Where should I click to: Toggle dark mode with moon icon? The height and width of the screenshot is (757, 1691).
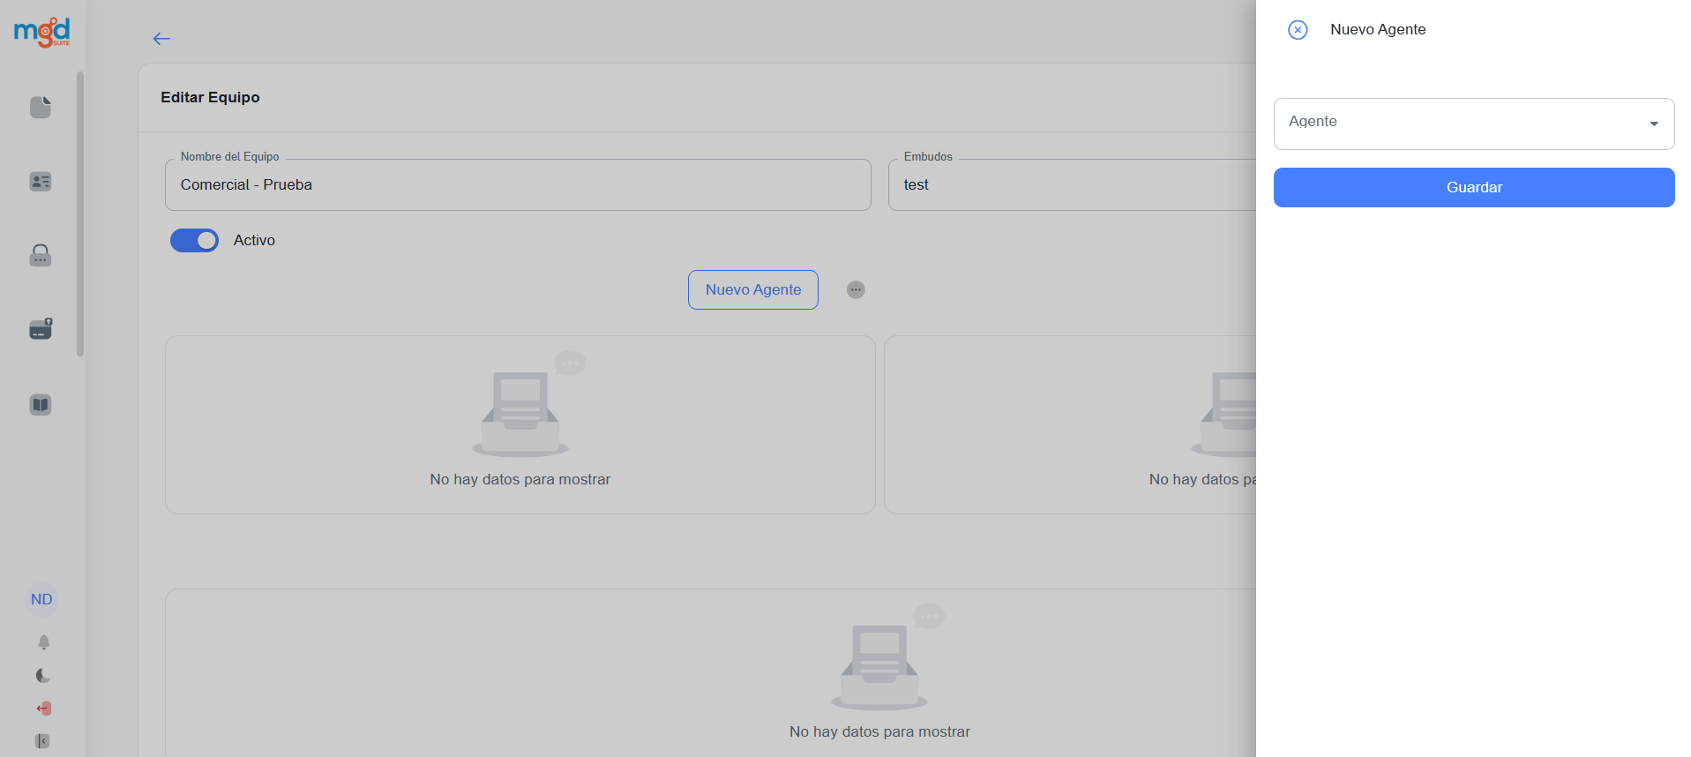(x=43, y=676)
